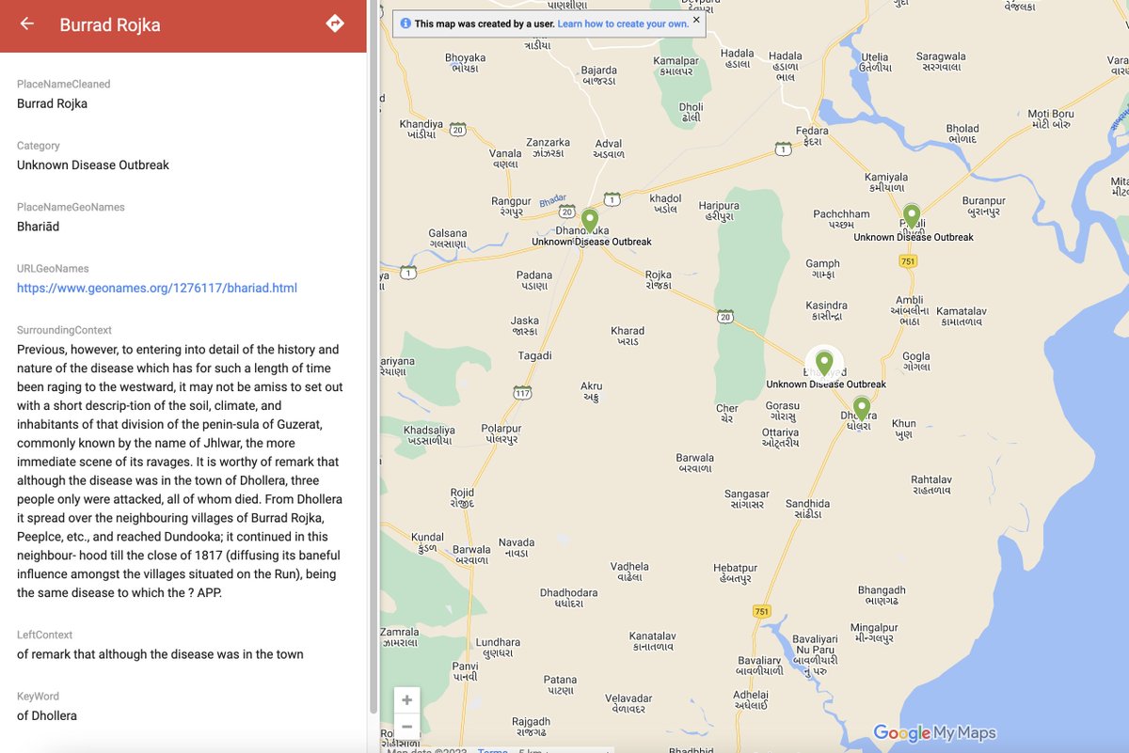Click the Lundhara label on map

[498, 648]
